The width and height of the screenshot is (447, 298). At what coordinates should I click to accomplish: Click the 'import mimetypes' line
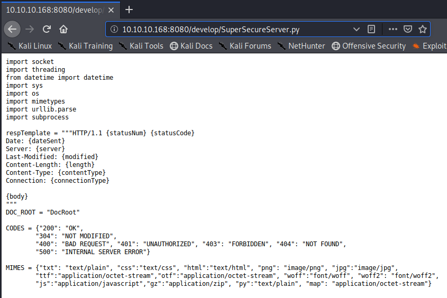click(35, 101)
